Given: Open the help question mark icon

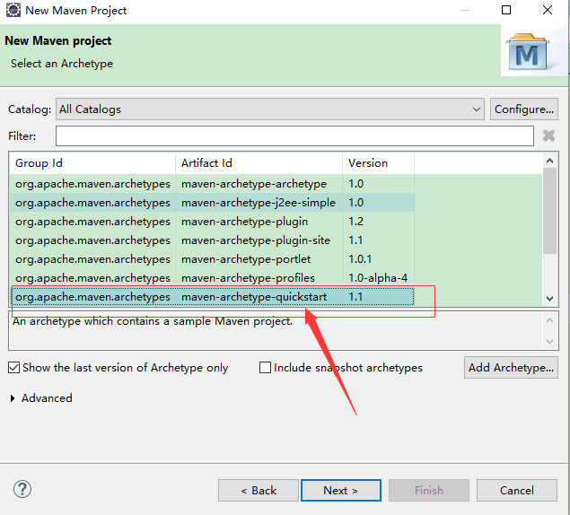Looking at the screenshot, I should [x=22, y=489].
